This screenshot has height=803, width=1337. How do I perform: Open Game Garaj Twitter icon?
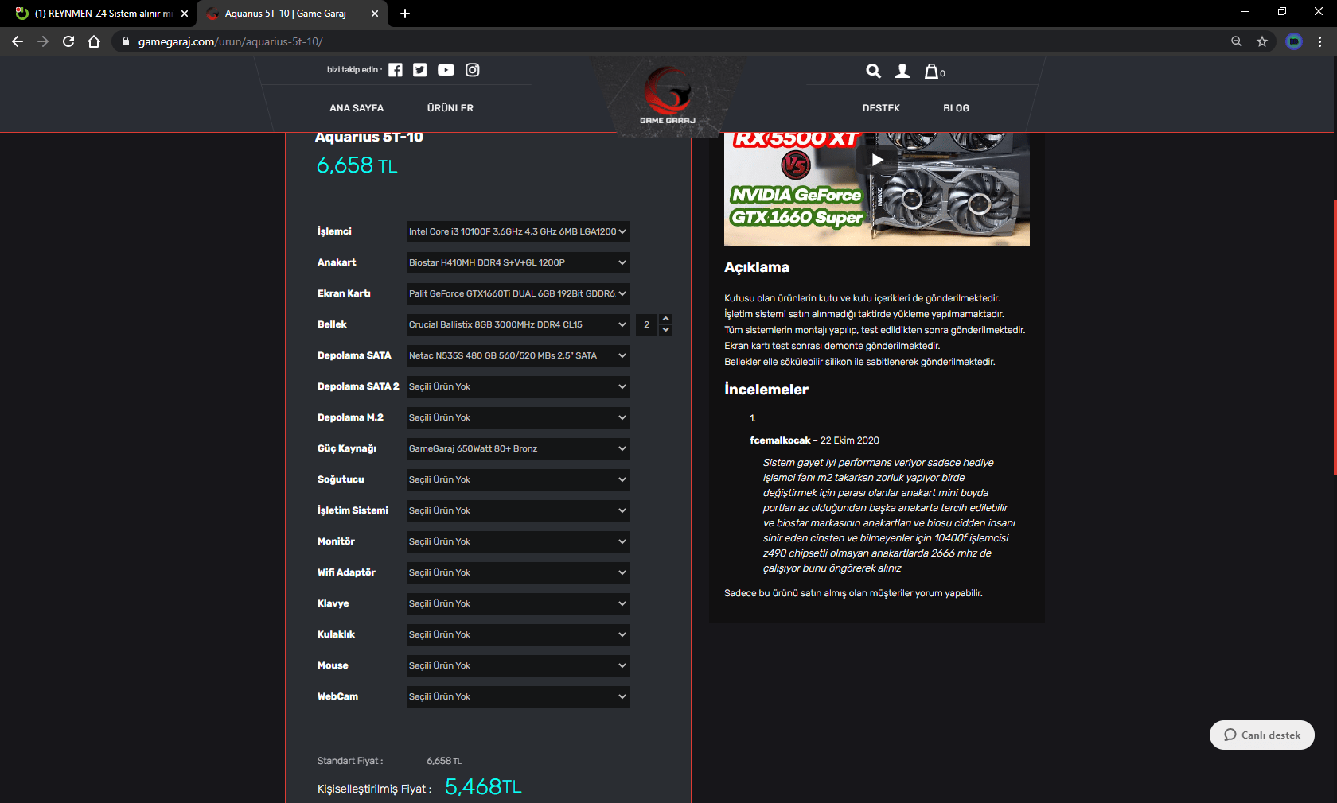pos(420,70)
